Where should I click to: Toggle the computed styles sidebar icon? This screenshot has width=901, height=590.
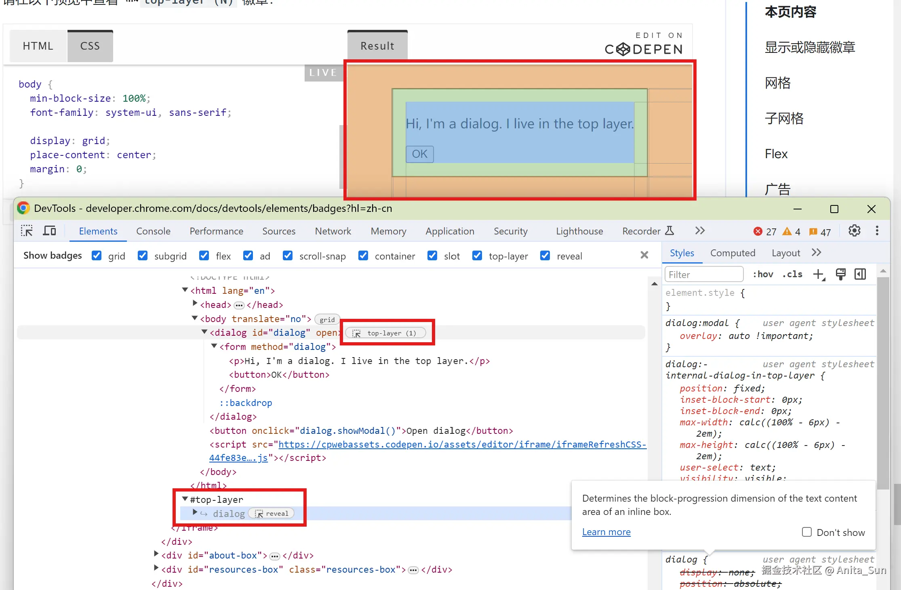click(860, 274)
